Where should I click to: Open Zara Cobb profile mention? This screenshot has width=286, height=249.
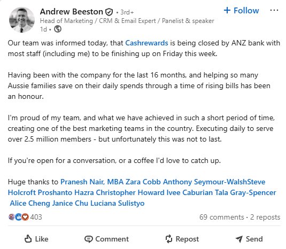click(x=143, y=182)
